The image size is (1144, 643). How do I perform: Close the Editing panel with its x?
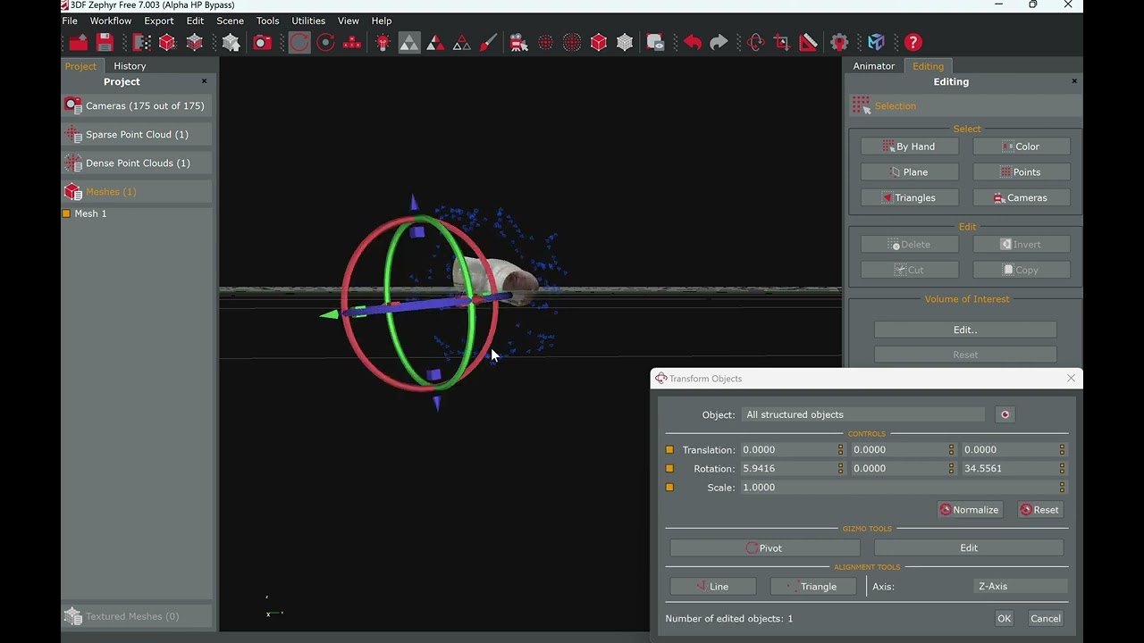1074,81
